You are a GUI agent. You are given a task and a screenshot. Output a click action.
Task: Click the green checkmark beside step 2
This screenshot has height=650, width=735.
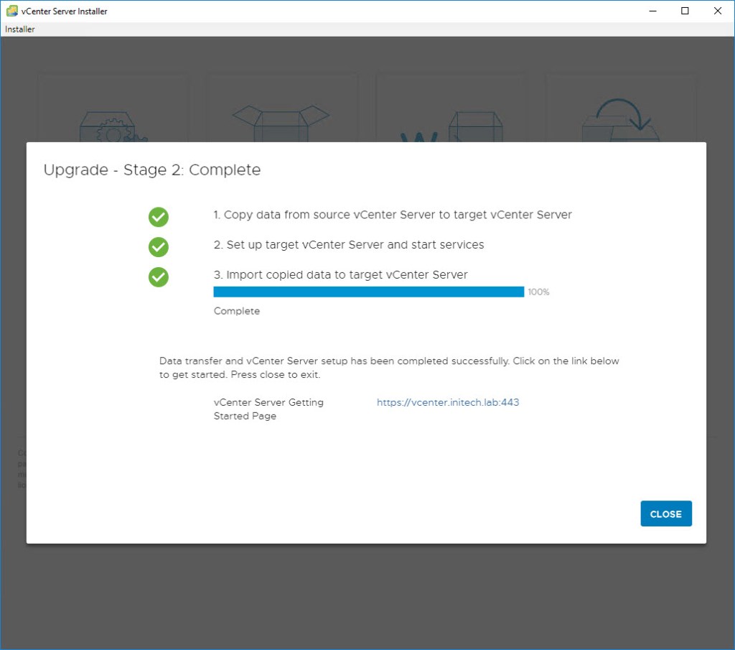click(x=159, y=247)
